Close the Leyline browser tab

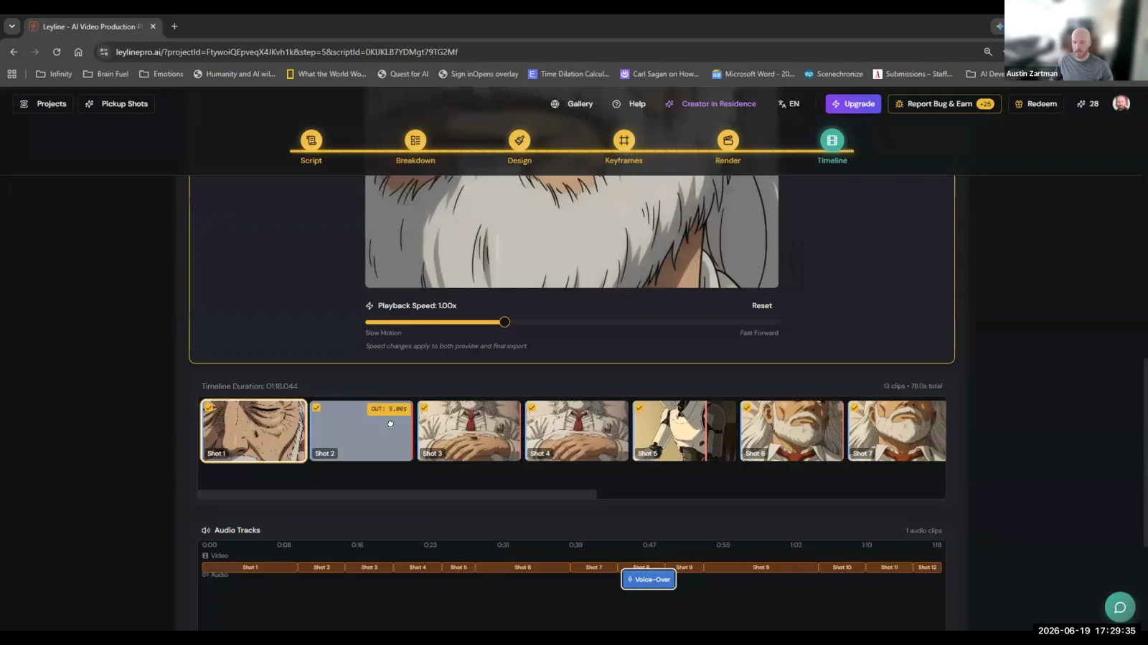153,27
